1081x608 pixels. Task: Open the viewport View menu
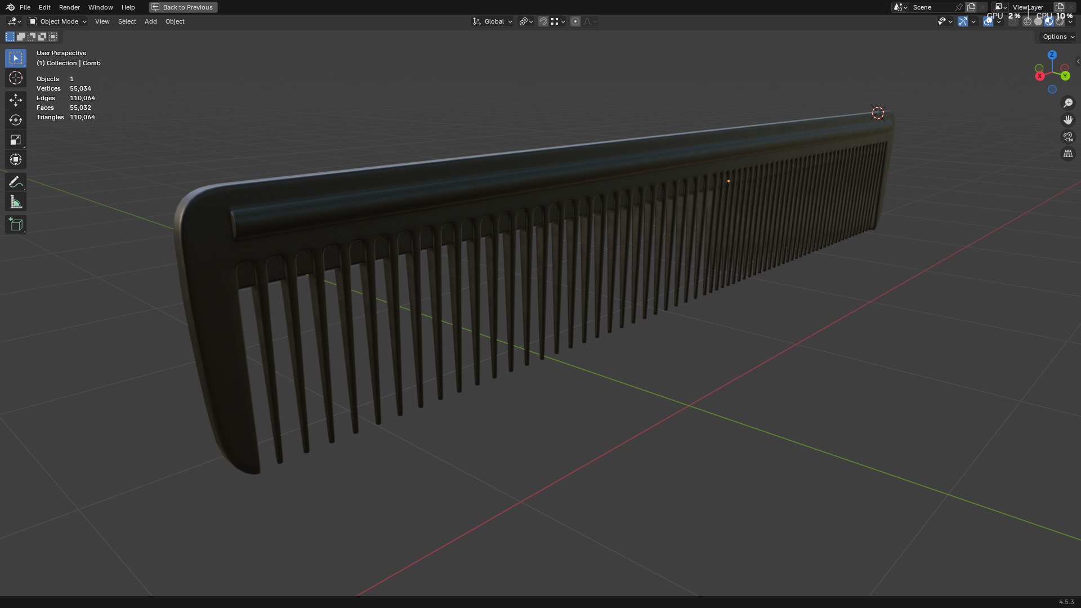[x=102, y=21]
